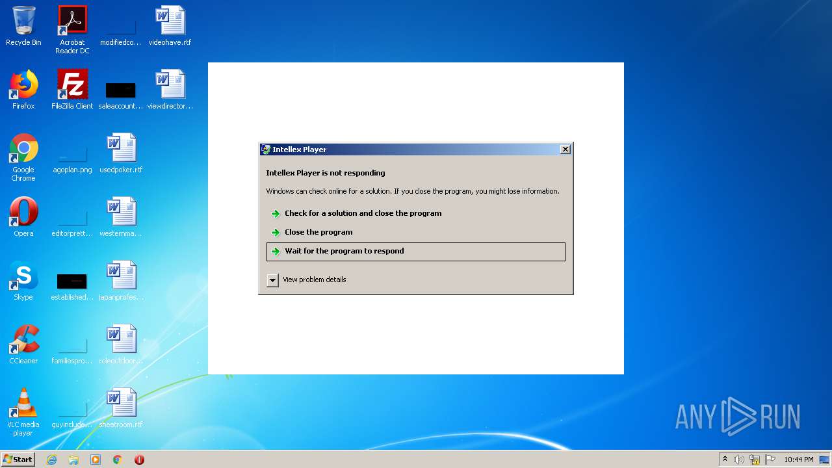Launch Google Chrome desktop shortcut
Screen dimensions: 832x468
(x=23, y=157)
